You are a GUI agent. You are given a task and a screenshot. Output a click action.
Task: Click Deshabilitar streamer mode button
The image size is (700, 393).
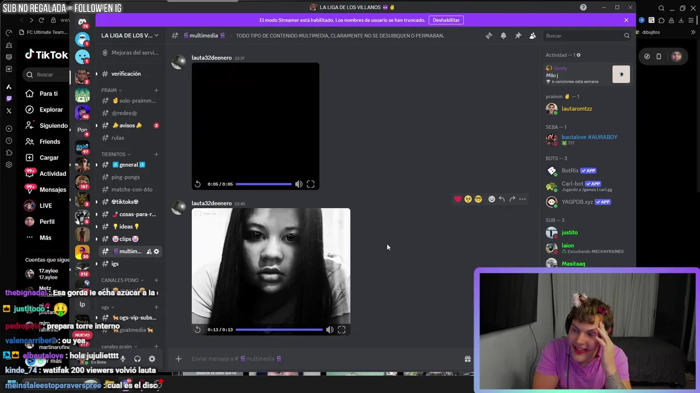pyautogui.click(x=446, y=20)
